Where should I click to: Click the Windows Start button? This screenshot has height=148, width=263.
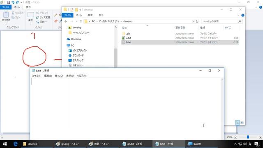(5, 144)
